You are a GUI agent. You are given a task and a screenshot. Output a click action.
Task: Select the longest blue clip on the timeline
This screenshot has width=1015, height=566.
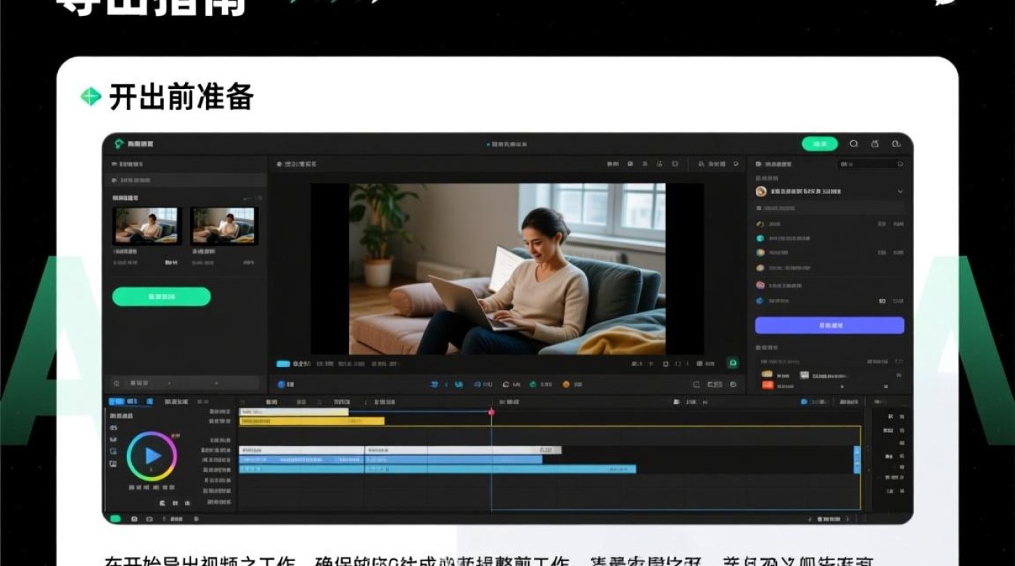[437, 469]
